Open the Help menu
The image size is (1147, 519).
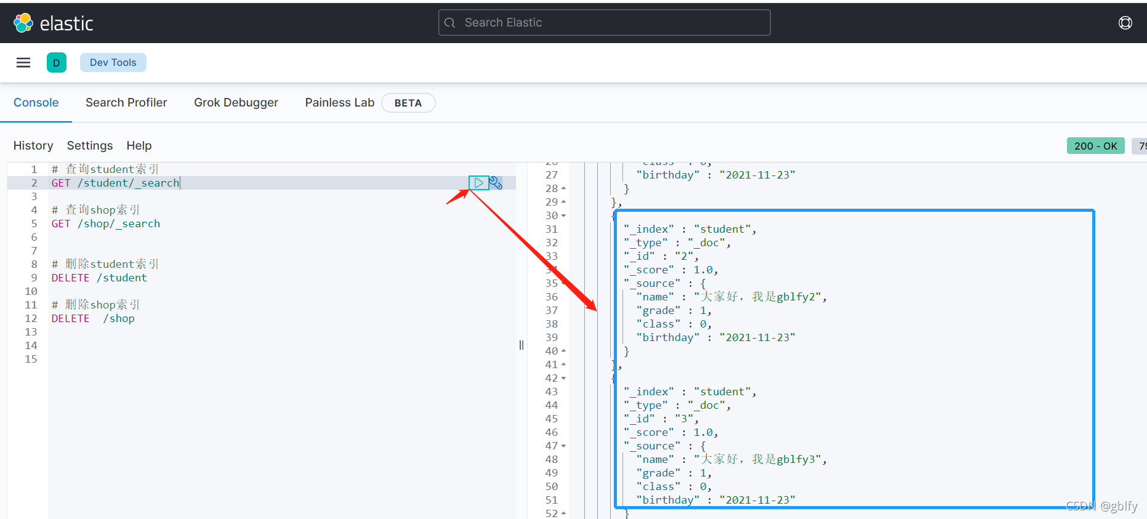click(x=139, y=145)
